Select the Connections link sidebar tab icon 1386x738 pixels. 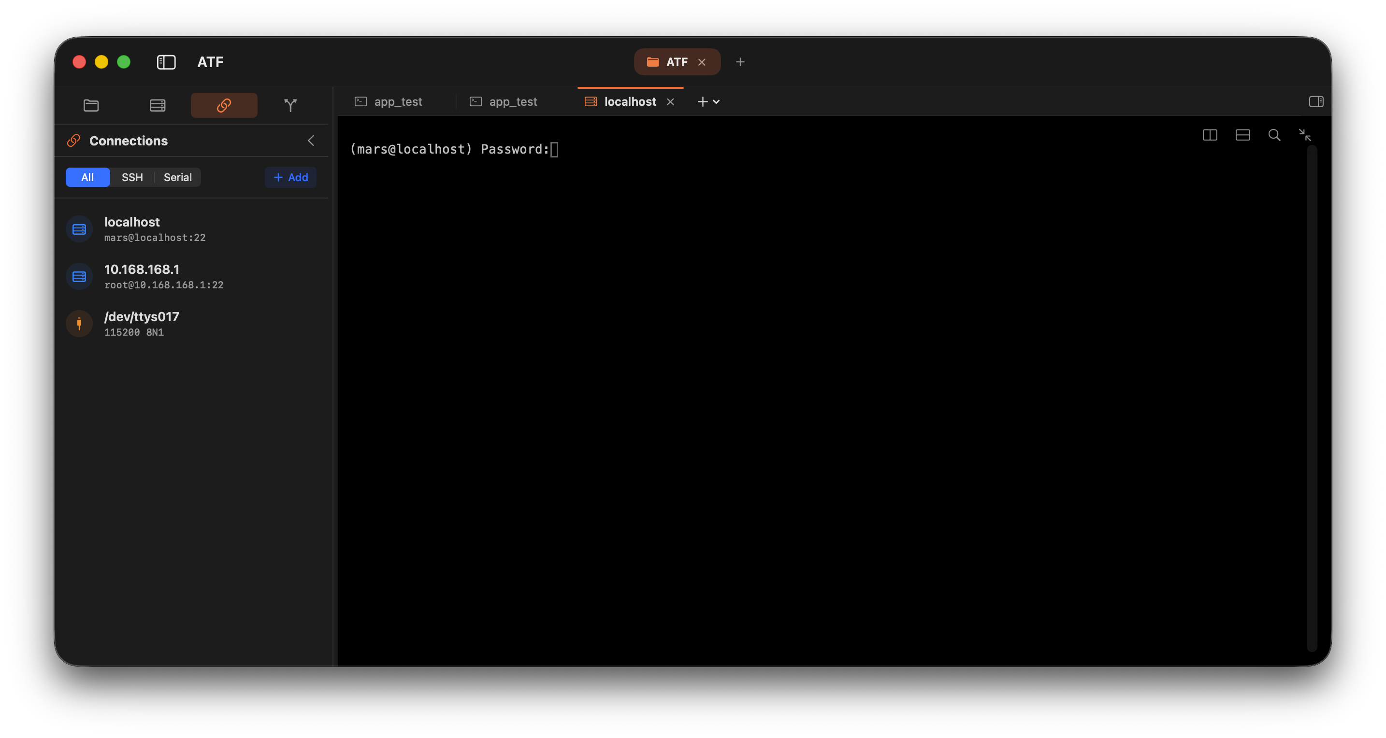click(224, 105)
